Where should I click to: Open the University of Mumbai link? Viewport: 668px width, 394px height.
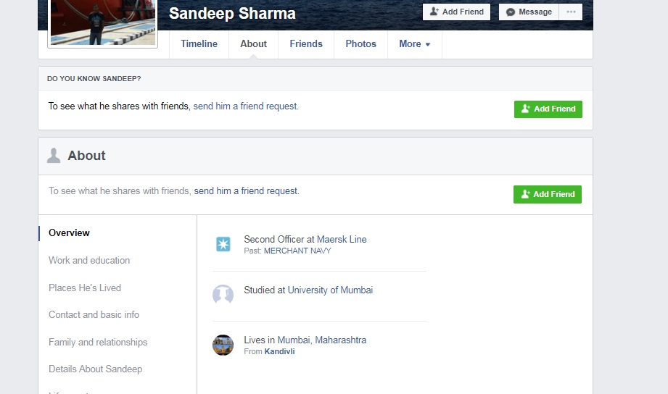(x=330, y=290)
